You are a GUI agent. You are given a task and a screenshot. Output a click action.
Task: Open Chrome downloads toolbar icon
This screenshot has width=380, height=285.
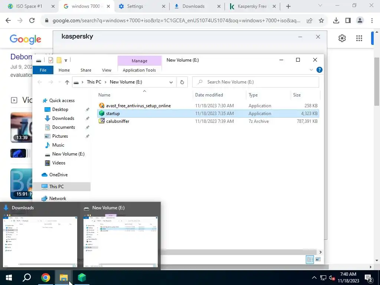(336, 21)
